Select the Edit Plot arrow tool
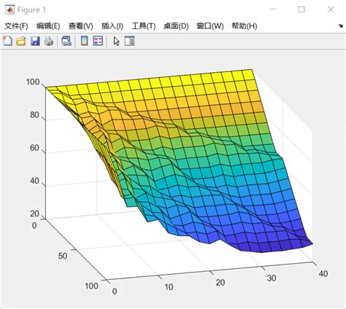The width and height of the screenshot is (346, 309). click(116, 41)
